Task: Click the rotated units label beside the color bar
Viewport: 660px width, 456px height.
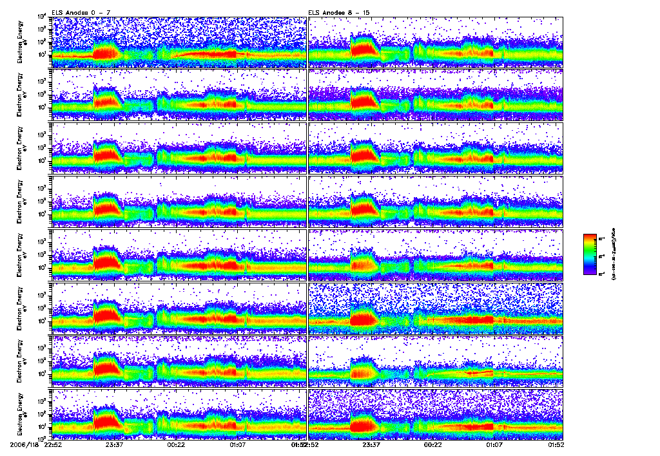Action: 613,254
